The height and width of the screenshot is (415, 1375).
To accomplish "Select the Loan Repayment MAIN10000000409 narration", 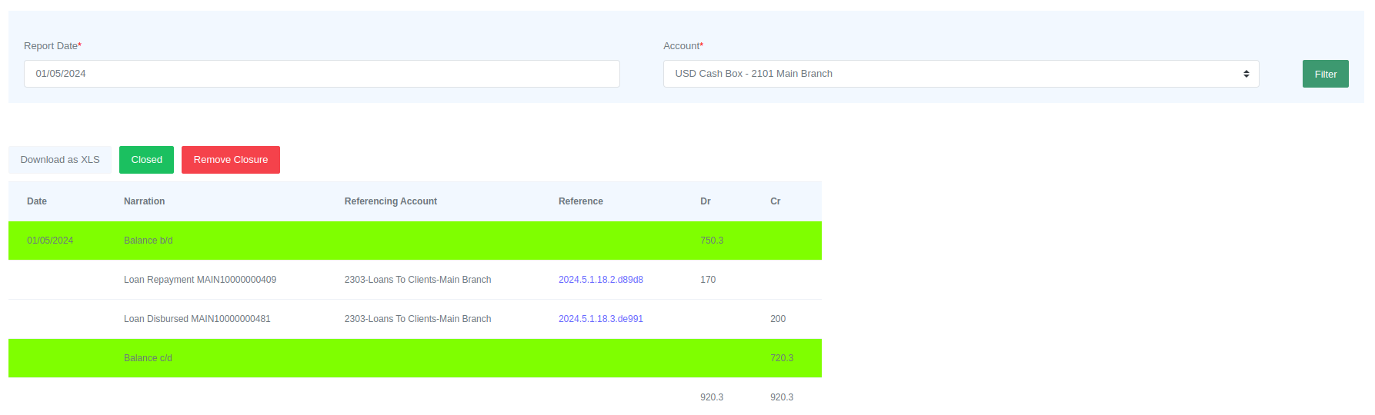I will click(200, 280).
